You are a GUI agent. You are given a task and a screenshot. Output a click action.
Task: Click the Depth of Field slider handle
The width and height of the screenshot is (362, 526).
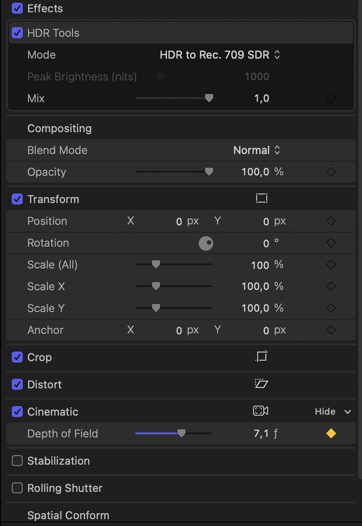pos(181,433)
